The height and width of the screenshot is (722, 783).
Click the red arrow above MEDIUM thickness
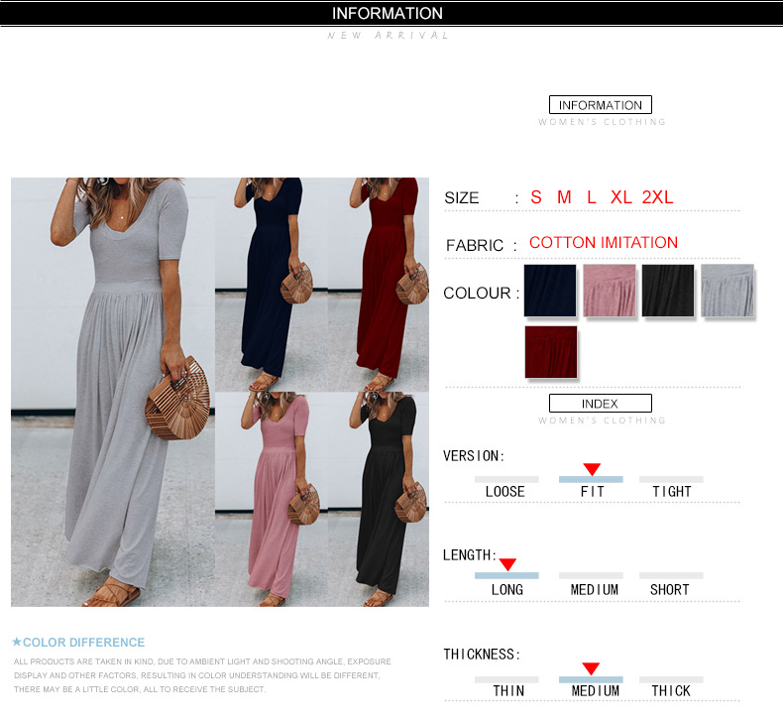[x=591, y=668]
